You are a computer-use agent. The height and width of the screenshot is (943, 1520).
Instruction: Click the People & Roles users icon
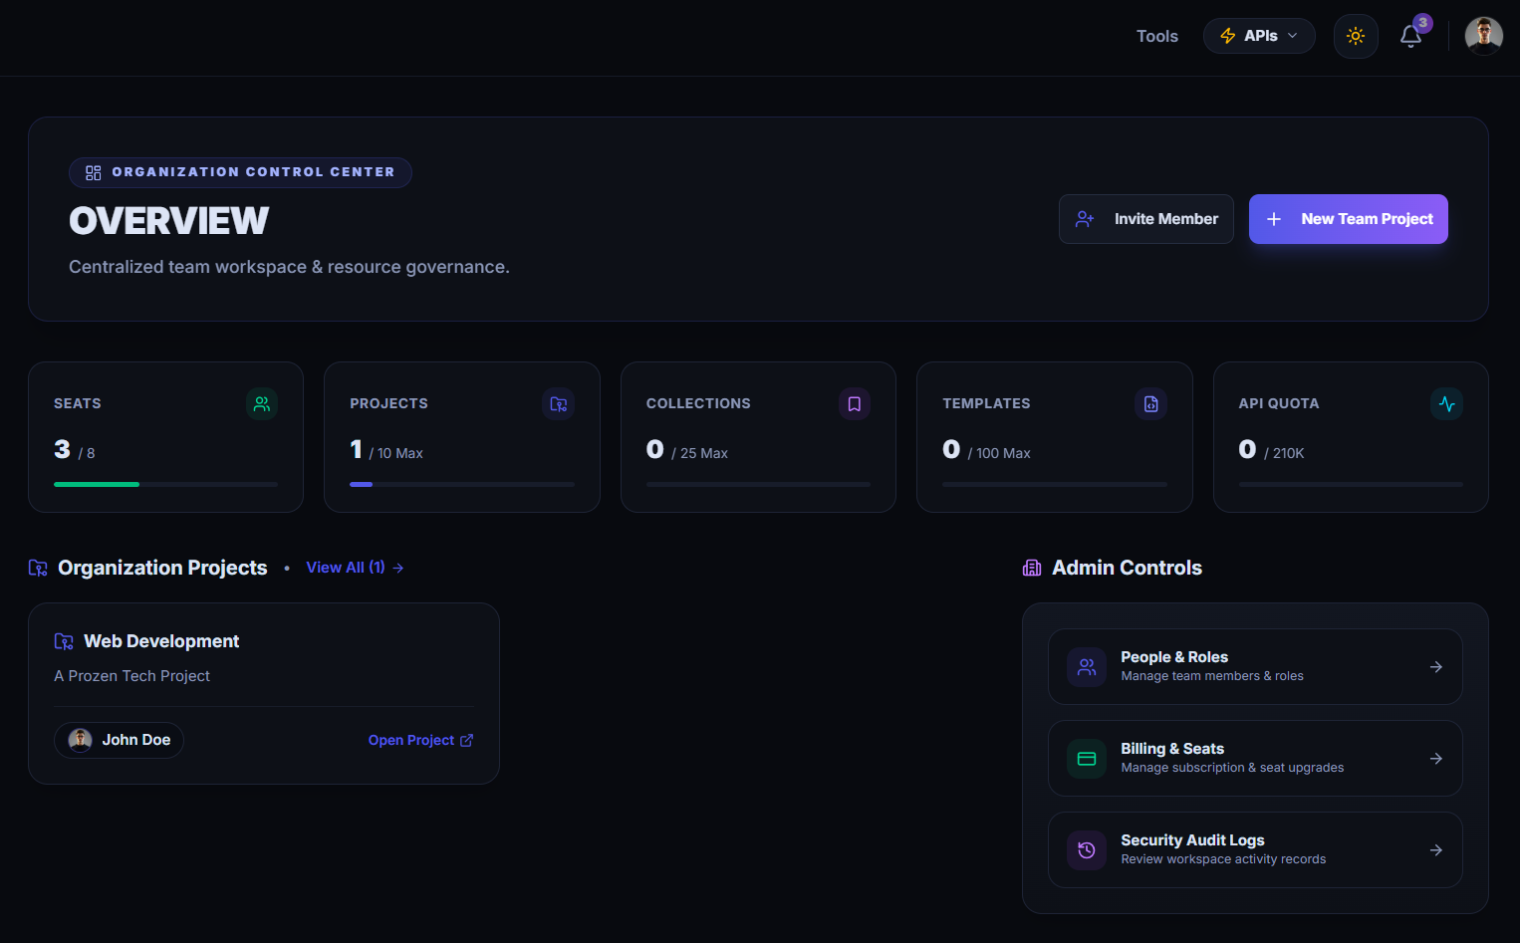pos(1087,667)
